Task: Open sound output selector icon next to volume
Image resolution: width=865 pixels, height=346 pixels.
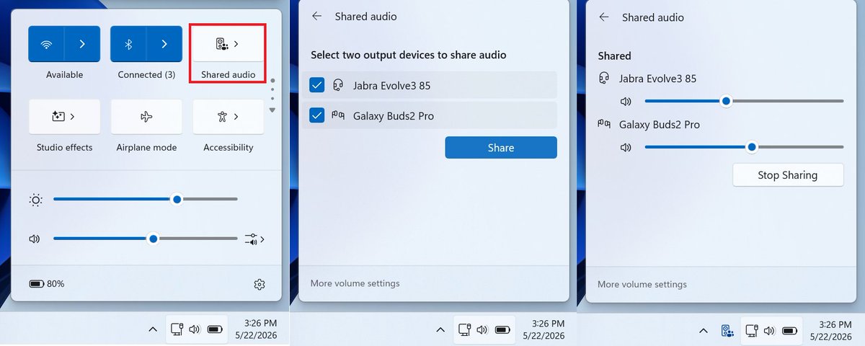Action: [254, 239]
